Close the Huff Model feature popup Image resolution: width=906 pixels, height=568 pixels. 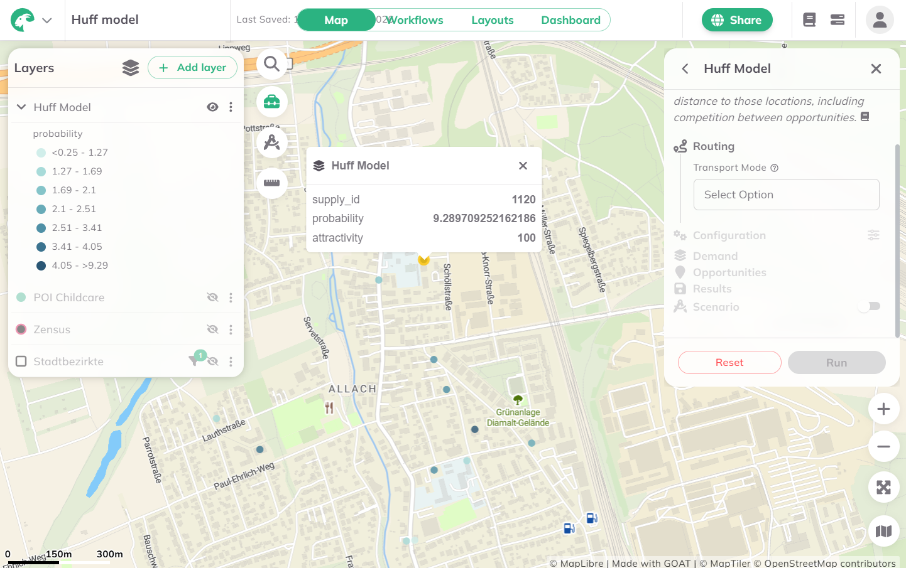pyautogui.click(x=523, y=166)
